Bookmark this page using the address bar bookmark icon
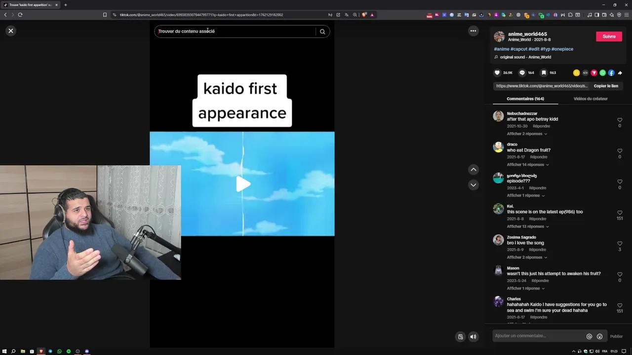The height and width of the screenshot is (355, 632). click(105, 15)
